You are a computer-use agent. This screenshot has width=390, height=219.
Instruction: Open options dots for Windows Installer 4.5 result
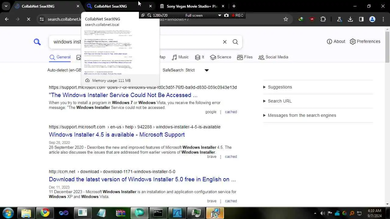coord(221,157)
